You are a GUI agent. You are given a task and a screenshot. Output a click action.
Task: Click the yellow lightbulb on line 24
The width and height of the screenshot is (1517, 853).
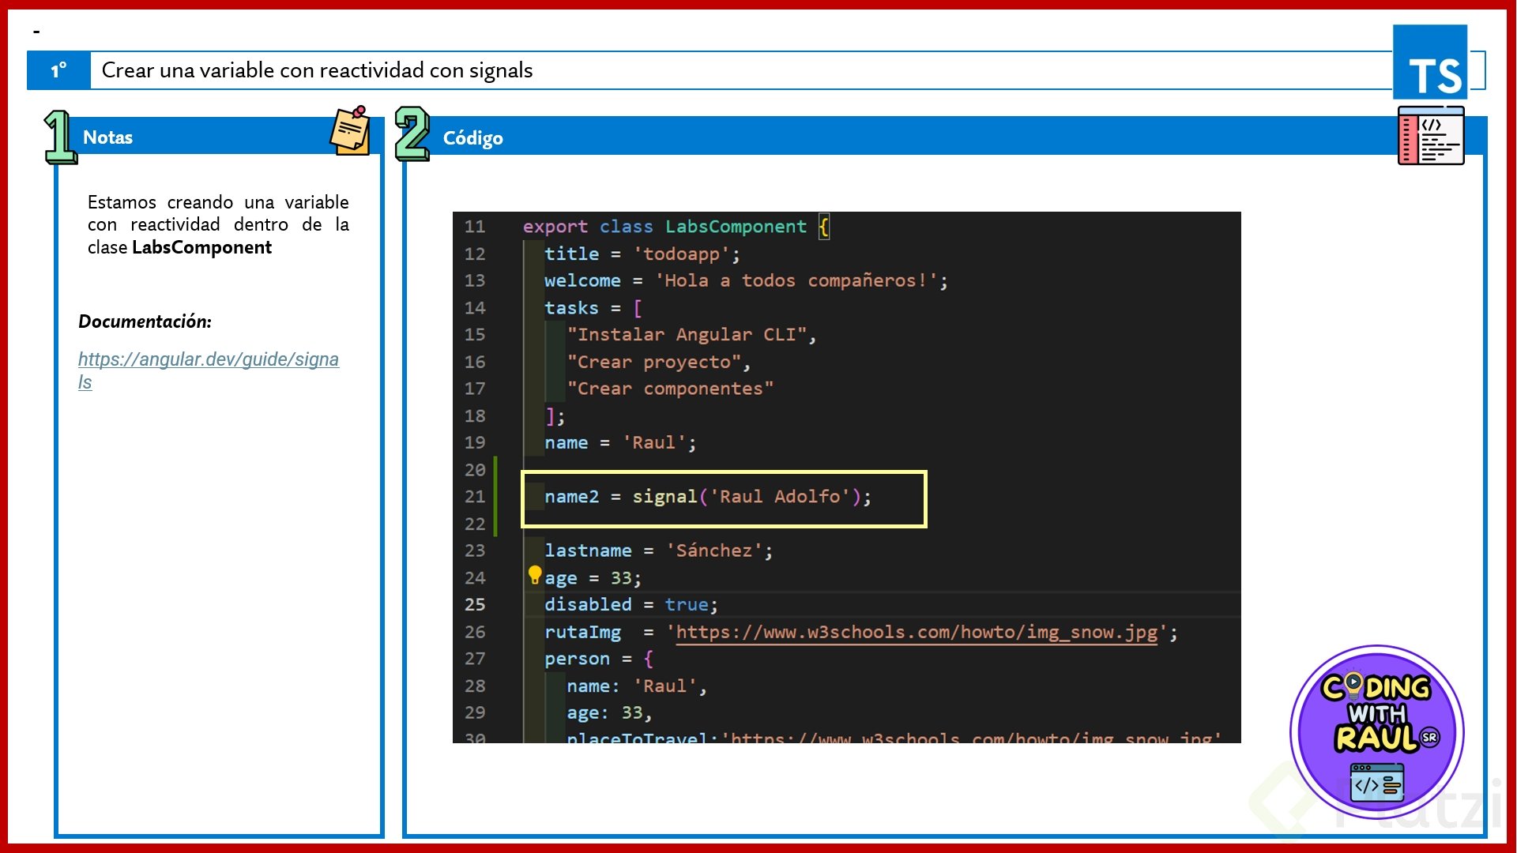pyautogui.click(x=535, y=574)
